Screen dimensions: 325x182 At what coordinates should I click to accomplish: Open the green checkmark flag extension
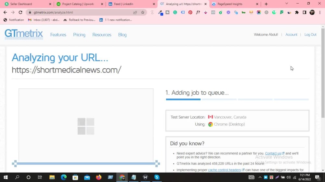pyautogui.click(x=281, y=12)
